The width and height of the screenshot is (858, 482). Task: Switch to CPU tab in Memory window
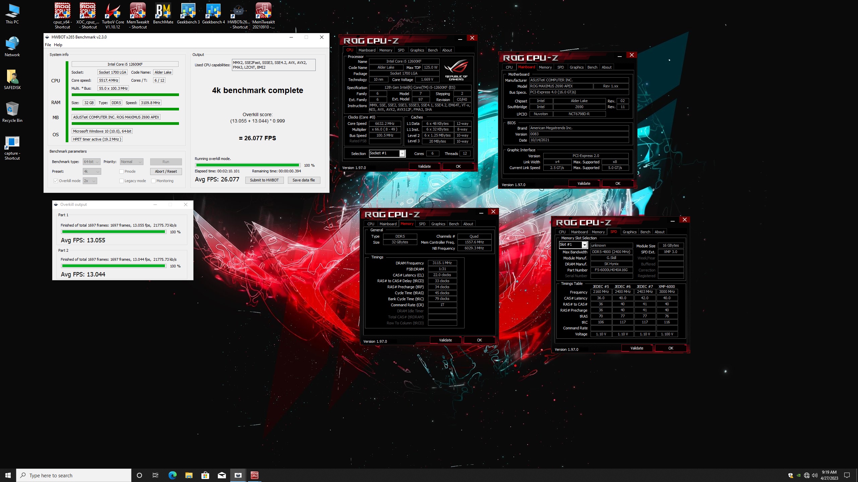[370, 224]
